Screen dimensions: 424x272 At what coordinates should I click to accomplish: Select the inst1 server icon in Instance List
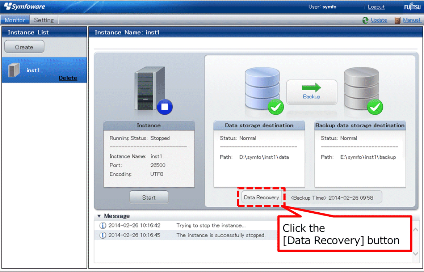[14, 70]
